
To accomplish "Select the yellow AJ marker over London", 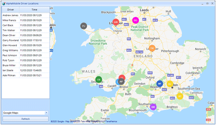I will coord(170,84).
